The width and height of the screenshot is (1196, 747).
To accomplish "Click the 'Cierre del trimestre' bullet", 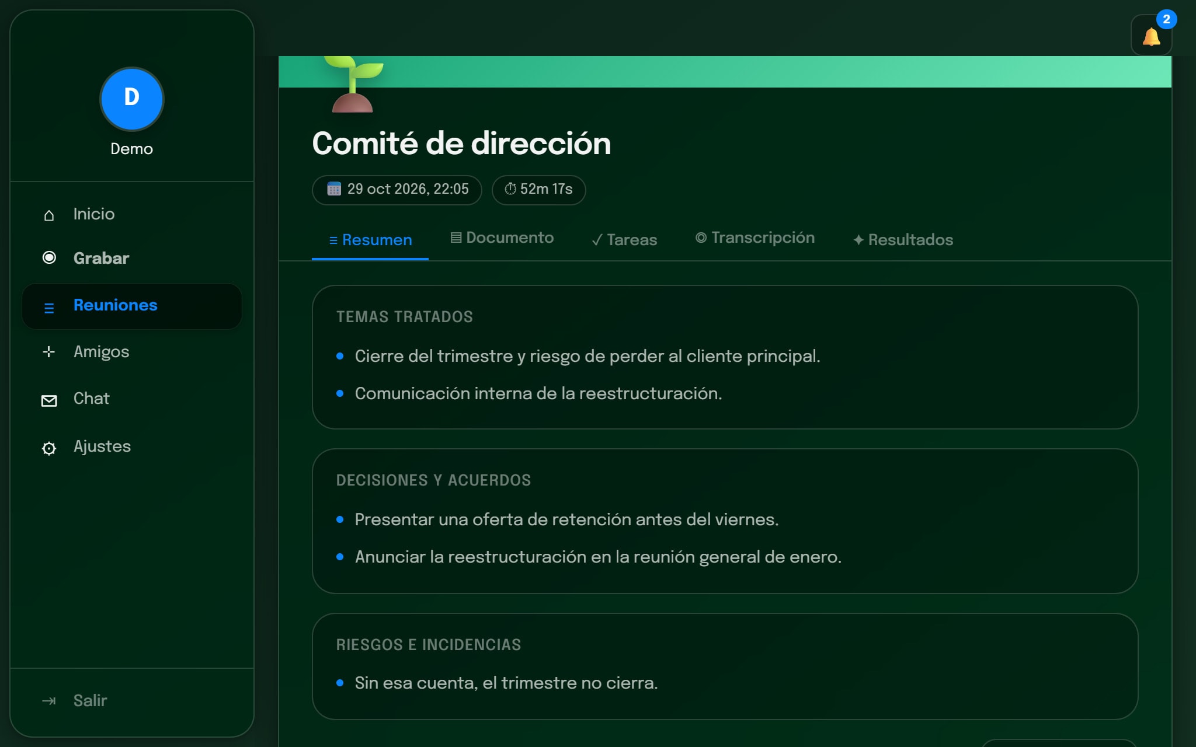I will 587,356.
